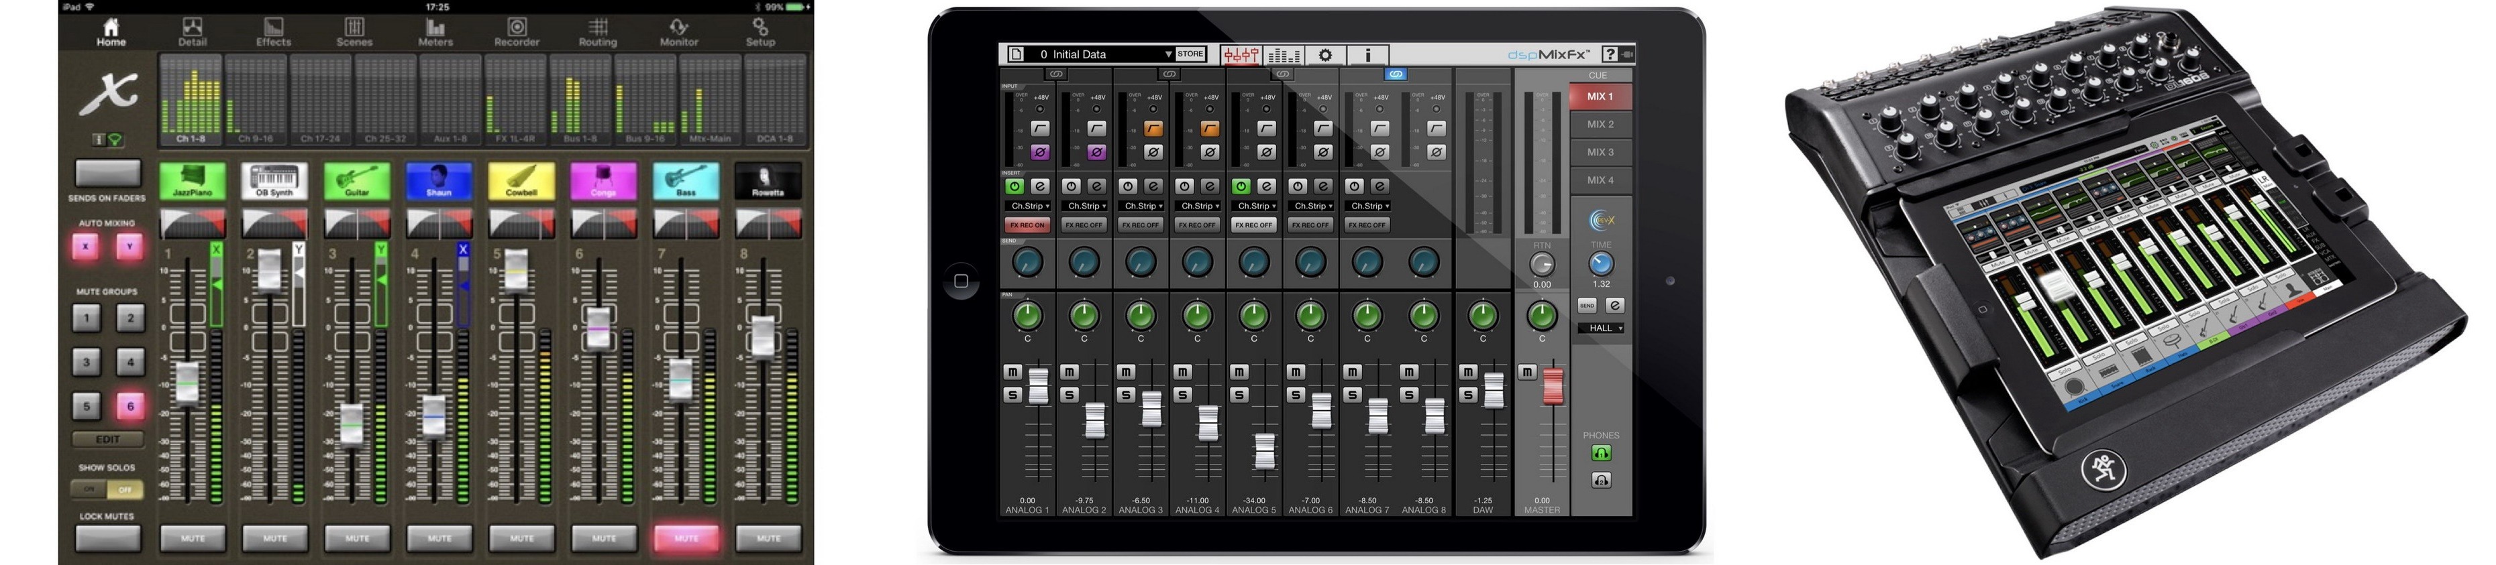
Task: Click the STORE button
Action: click(x=1191, y=54)
